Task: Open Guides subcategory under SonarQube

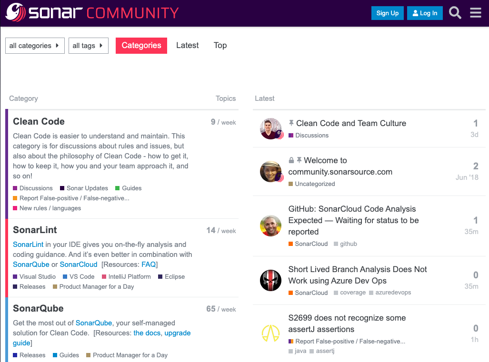Action: 66,355
